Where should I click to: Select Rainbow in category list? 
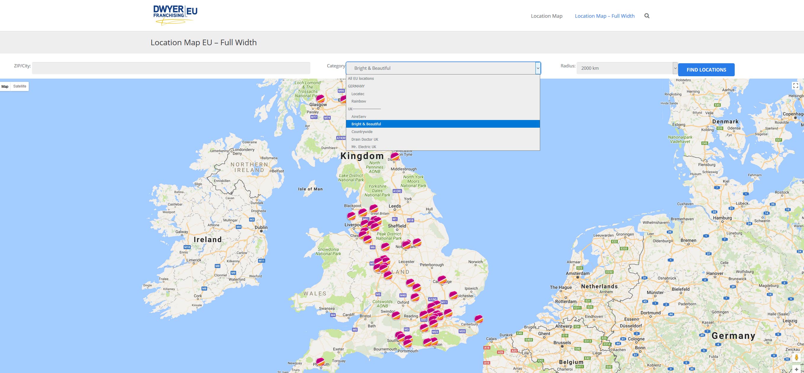tap(443, 101)
